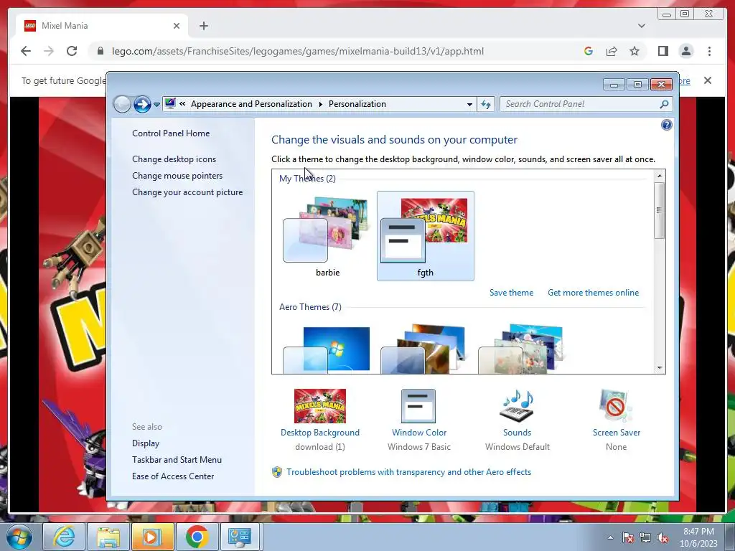Open the Desktop Background icon

point(320,406)
